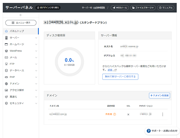Click the 設定状況 column header
This screenshot has width=180, height=138.
coord(111,106)
